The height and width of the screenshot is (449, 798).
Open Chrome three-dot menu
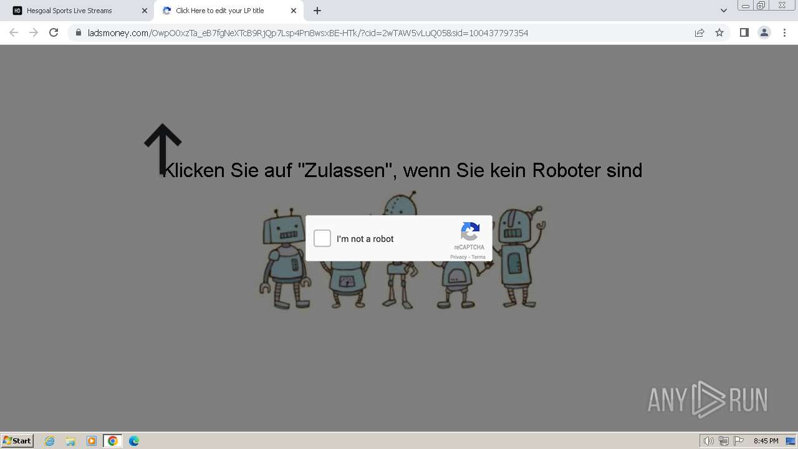(784, 32)
